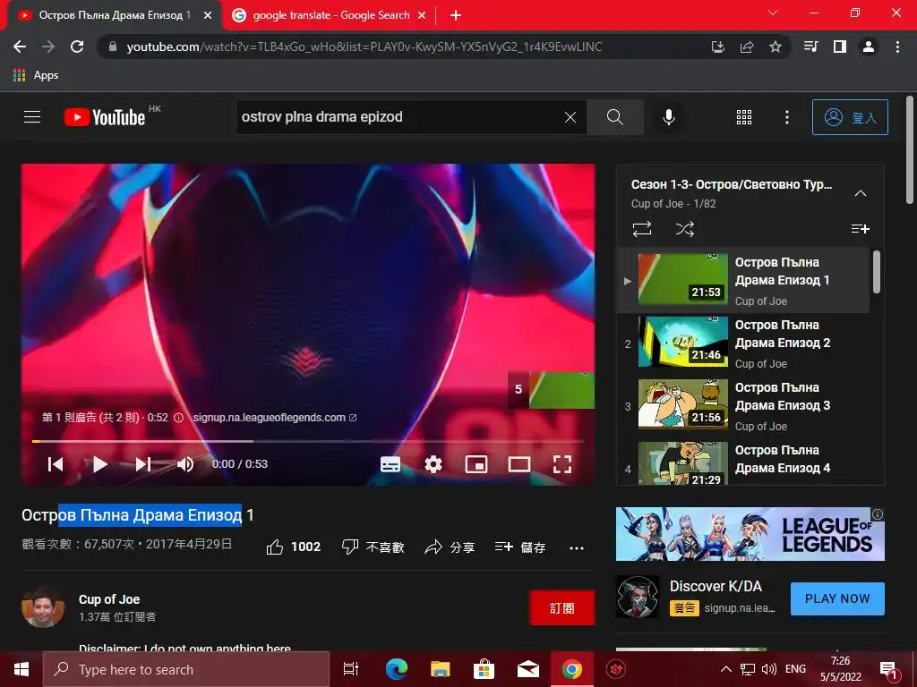Save playlist with add-to-library icon
Image resolution: width=917 pixels, height=687 pixels.
[x=861, y=229]
